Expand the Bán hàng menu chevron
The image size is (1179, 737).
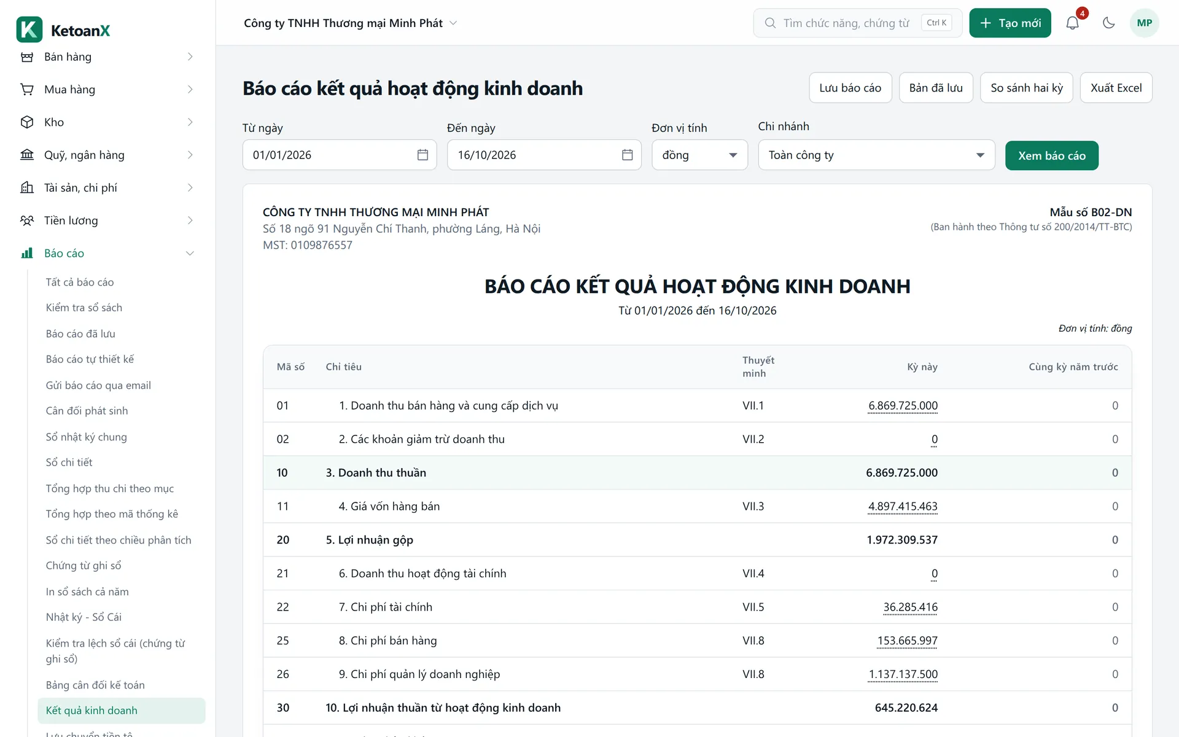coord(190,57)
